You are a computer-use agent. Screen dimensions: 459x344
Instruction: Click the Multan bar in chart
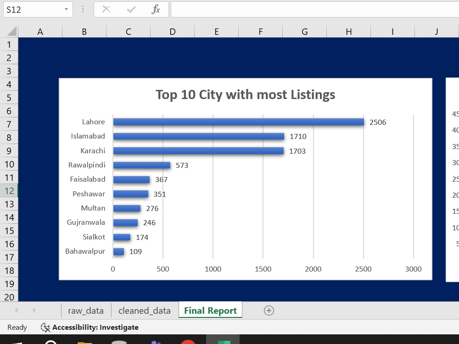pyautogui.click(x=127, y=208)
